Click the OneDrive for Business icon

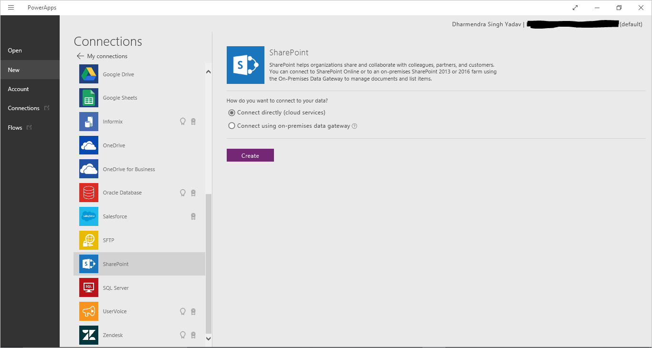click(x=89, y=169)
